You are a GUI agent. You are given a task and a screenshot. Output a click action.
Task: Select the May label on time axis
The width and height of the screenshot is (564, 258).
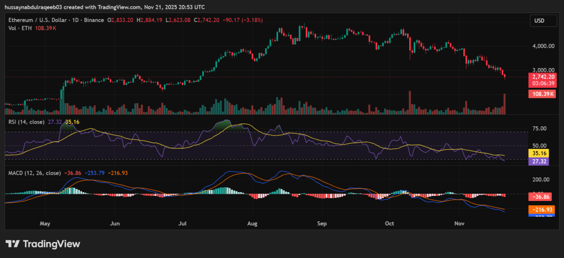[x=45, y=224]
